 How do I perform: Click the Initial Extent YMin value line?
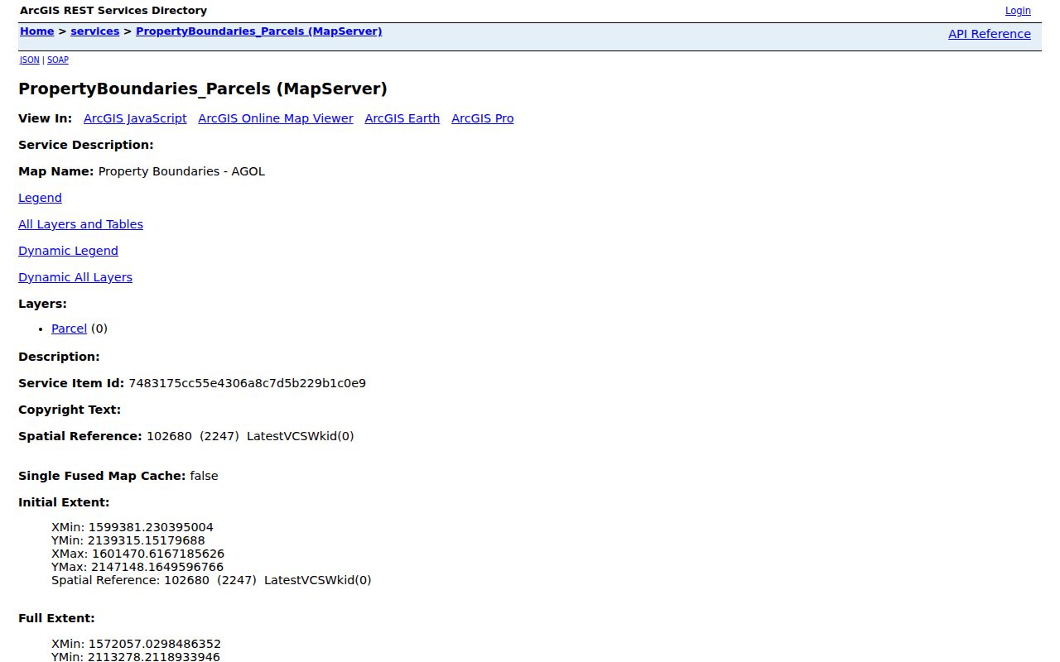pos(128,540)
